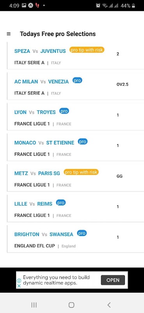Select the BRIGHTON vs SWANSEA match
This screenshot has height=313, width=144.
coord(75,239)
